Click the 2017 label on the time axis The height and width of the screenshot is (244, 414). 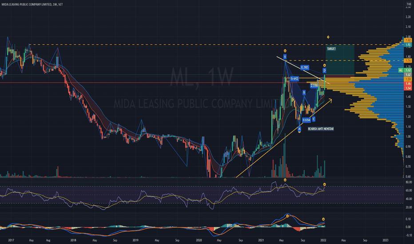tap(11, 240)
